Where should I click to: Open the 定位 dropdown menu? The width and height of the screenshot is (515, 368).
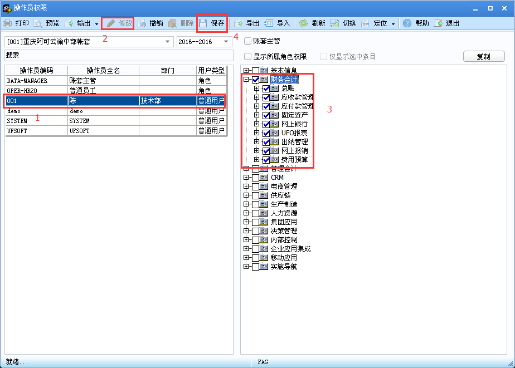pos(394,23)
